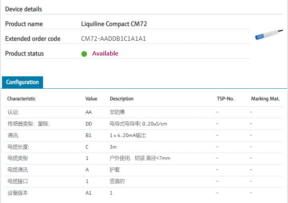Click the Available product status text

pos(105,54)
